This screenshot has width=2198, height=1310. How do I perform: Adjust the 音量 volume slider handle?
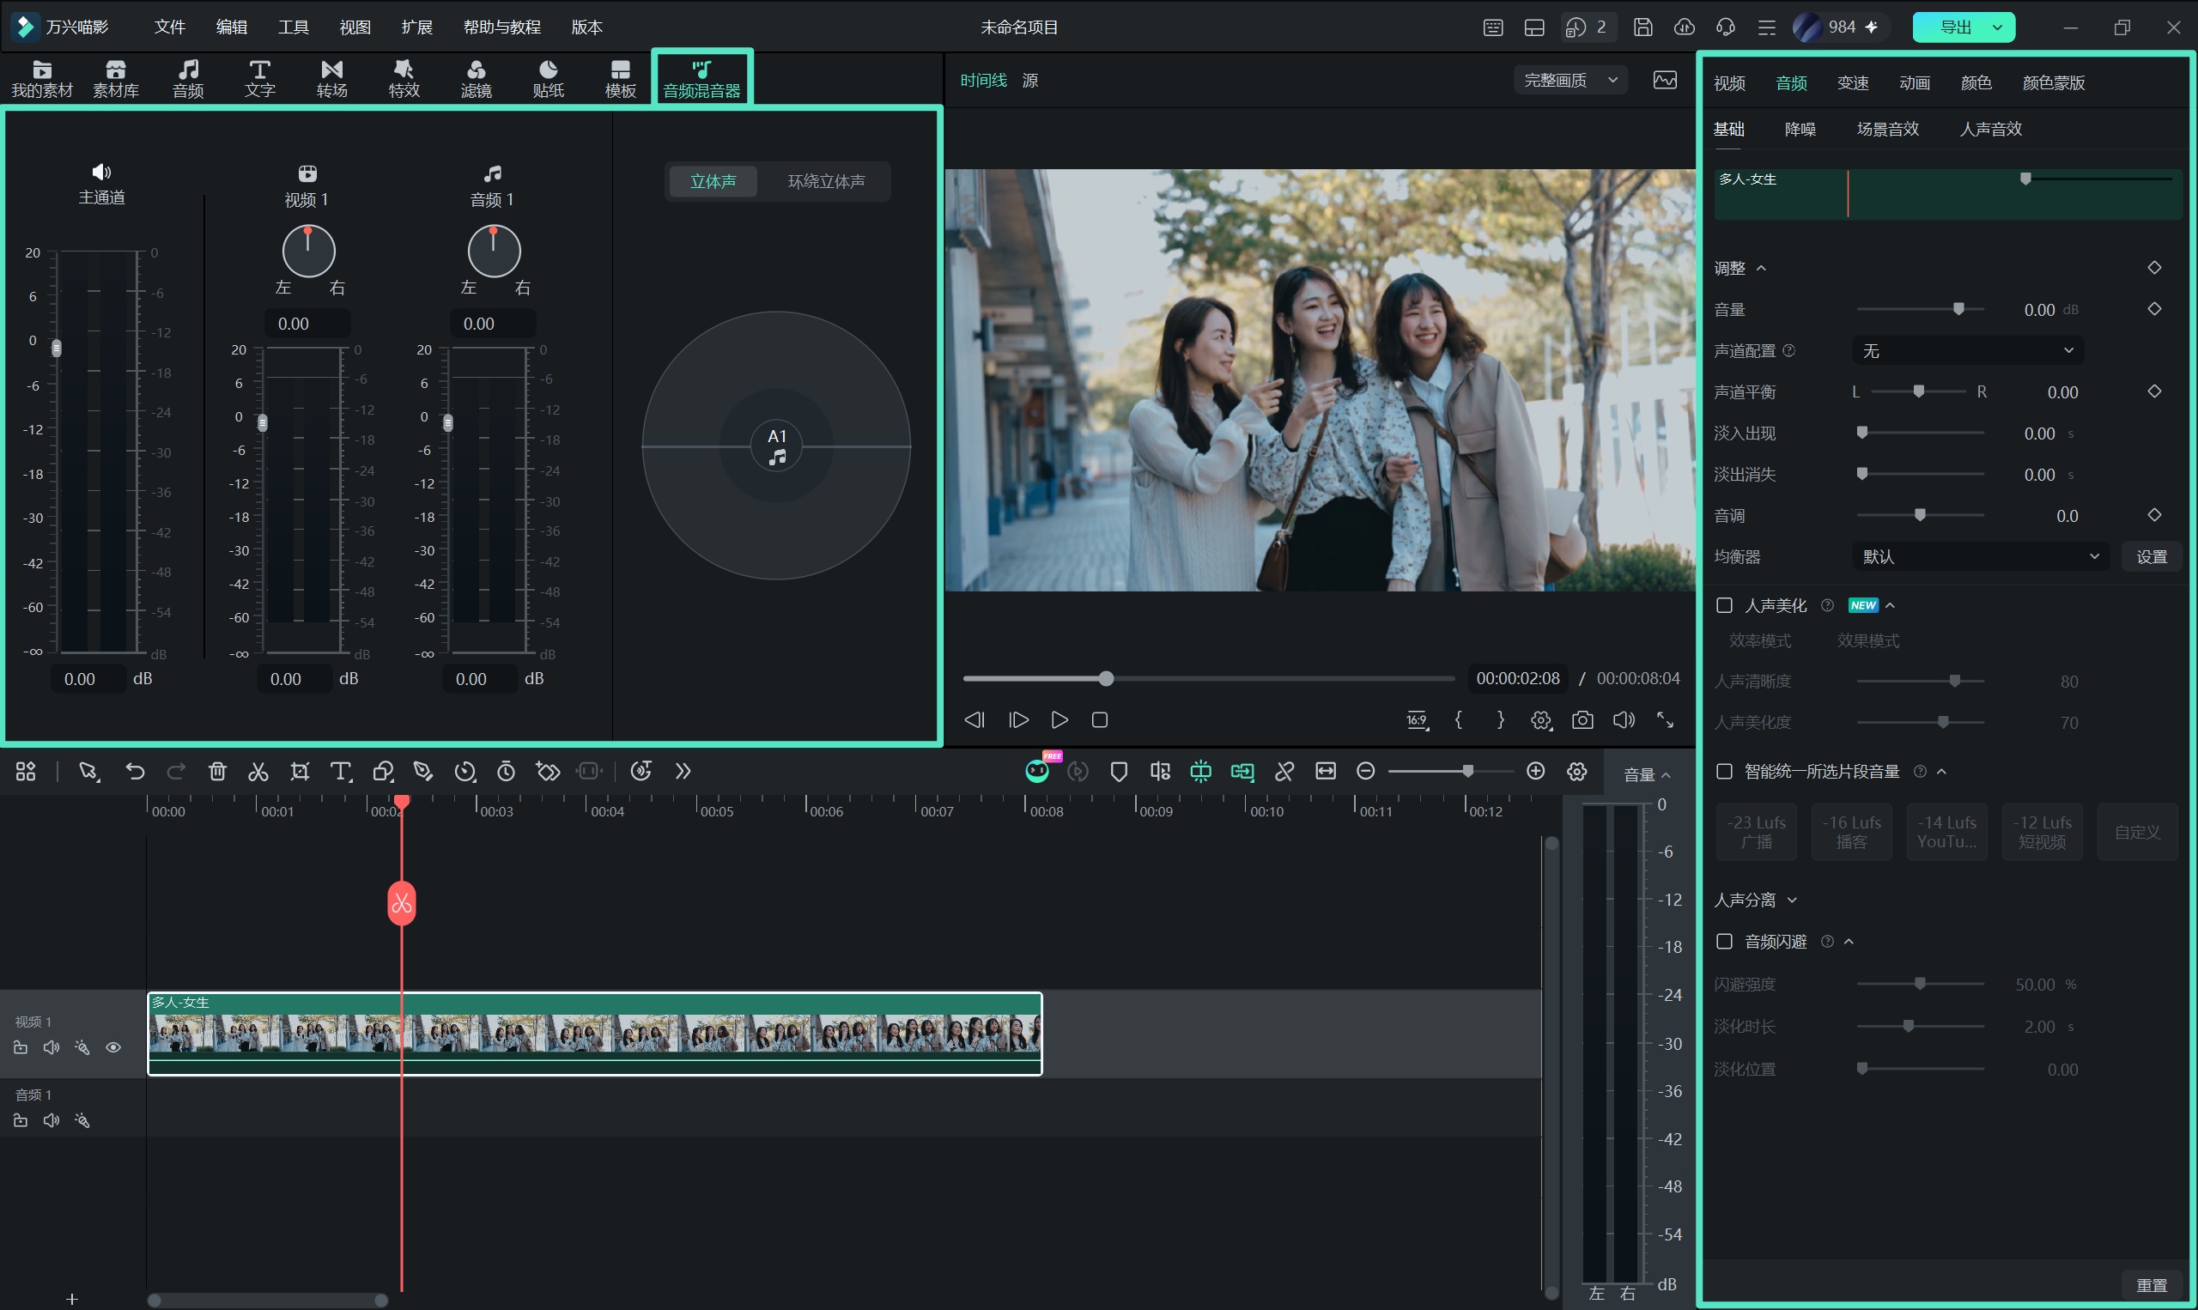pyautogui.click(x=1958, y=309)
